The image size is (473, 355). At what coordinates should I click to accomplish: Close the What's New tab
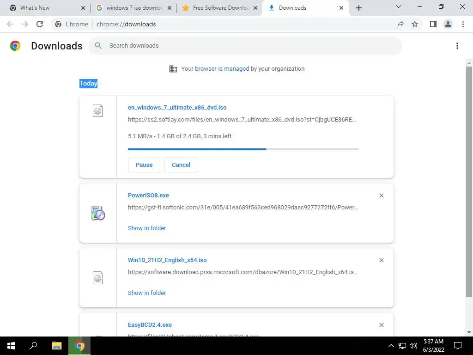(x=83, y=8)
